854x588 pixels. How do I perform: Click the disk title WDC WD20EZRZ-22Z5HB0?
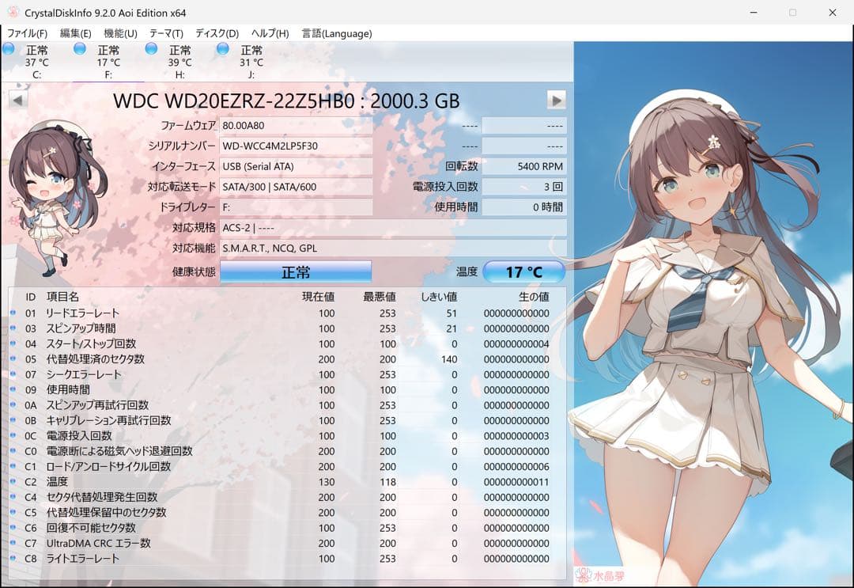coord(286,101)
